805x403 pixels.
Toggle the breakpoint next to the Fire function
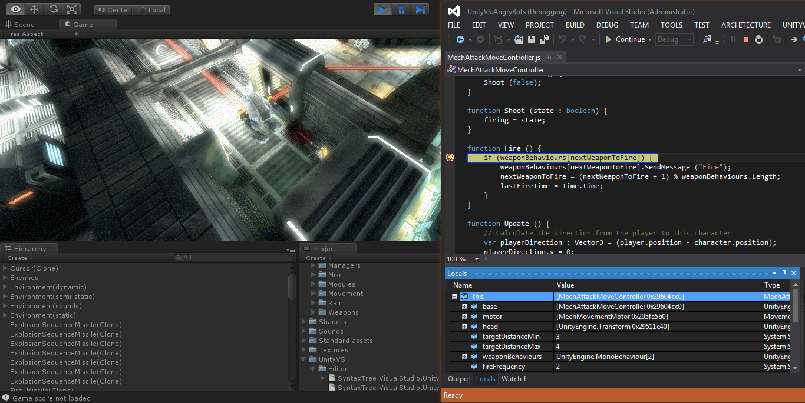pos(450,157)
